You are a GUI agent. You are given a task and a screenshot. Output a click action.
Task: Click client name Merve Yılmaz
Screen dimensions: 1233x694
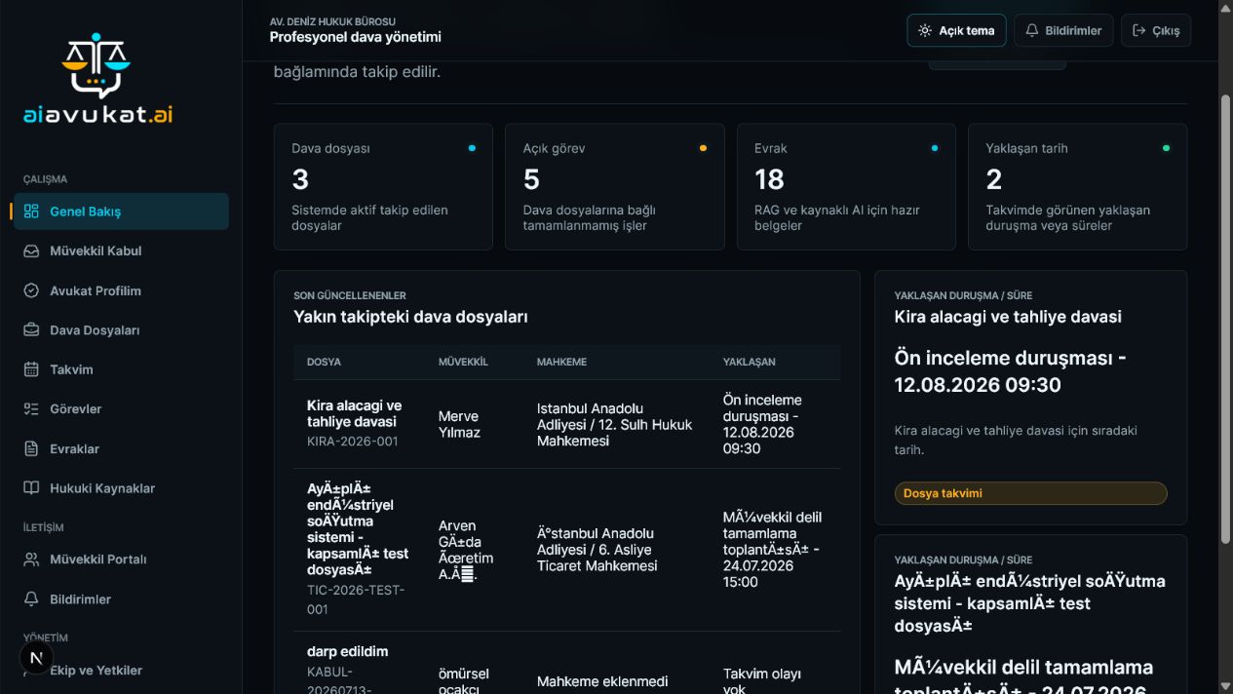(459, 424)
